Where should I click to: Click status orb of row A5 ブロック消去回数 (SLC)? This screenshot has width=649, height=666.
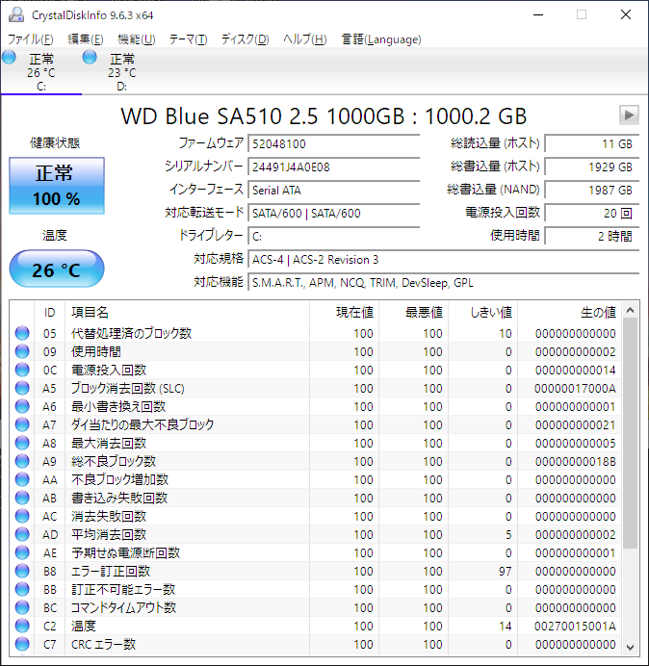click(22, 388)
